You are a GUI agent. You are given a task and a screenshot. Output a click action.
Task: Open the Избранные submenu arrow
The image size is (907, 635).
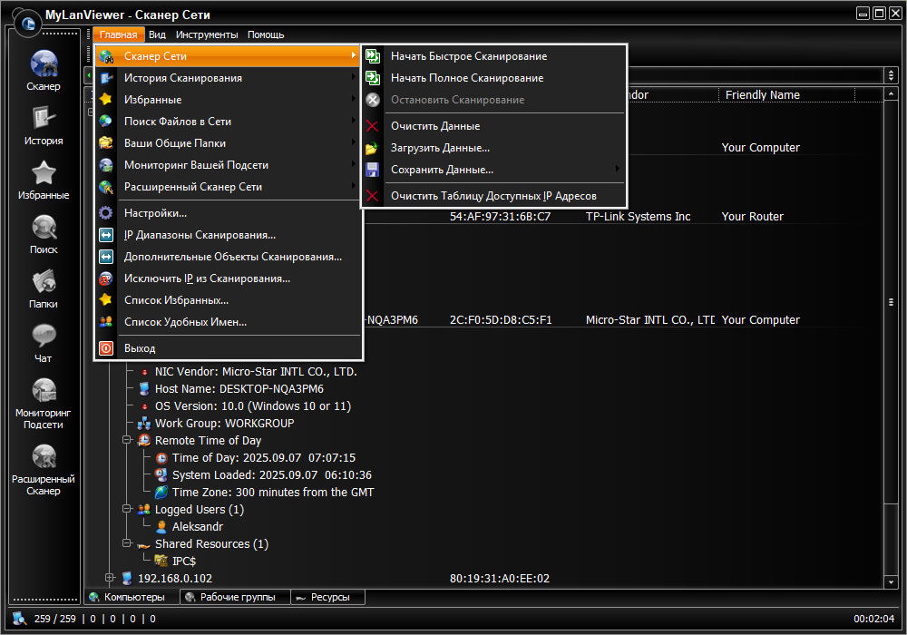point(353,99)
